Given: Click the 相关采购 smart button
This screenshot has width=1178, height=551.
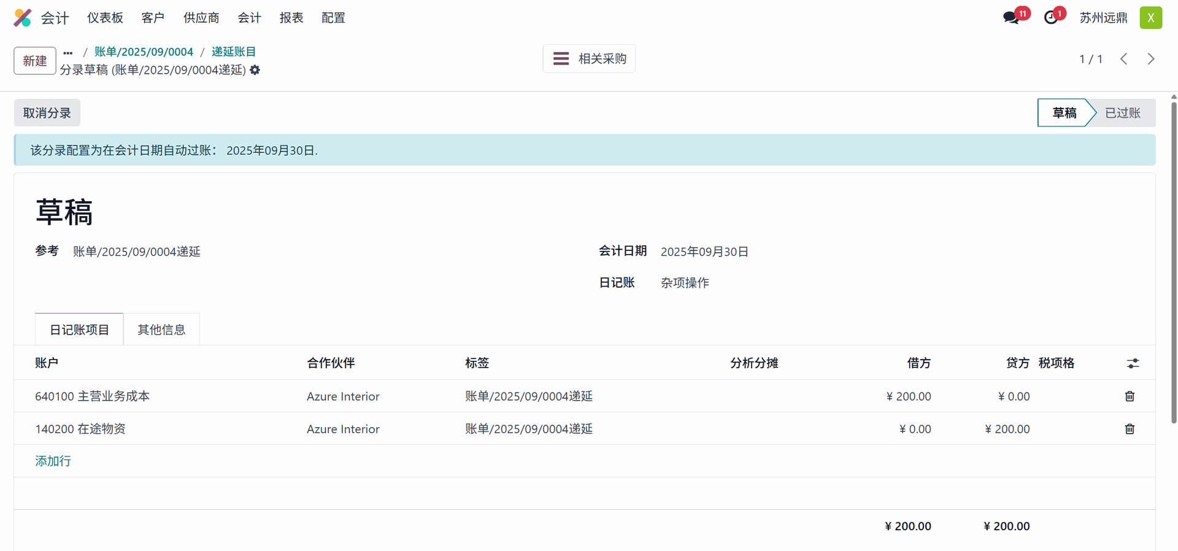Looking at the screenshot, I should [x=589, y=59].
